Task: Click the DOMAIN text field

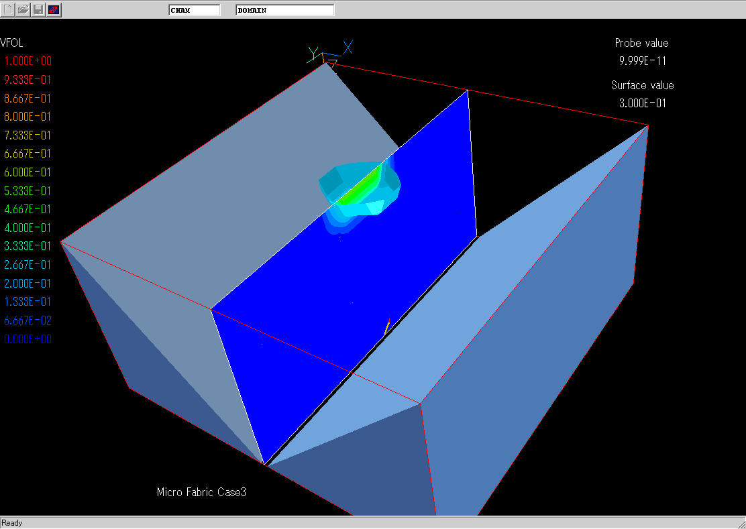Action: click(x=284, y=10)
